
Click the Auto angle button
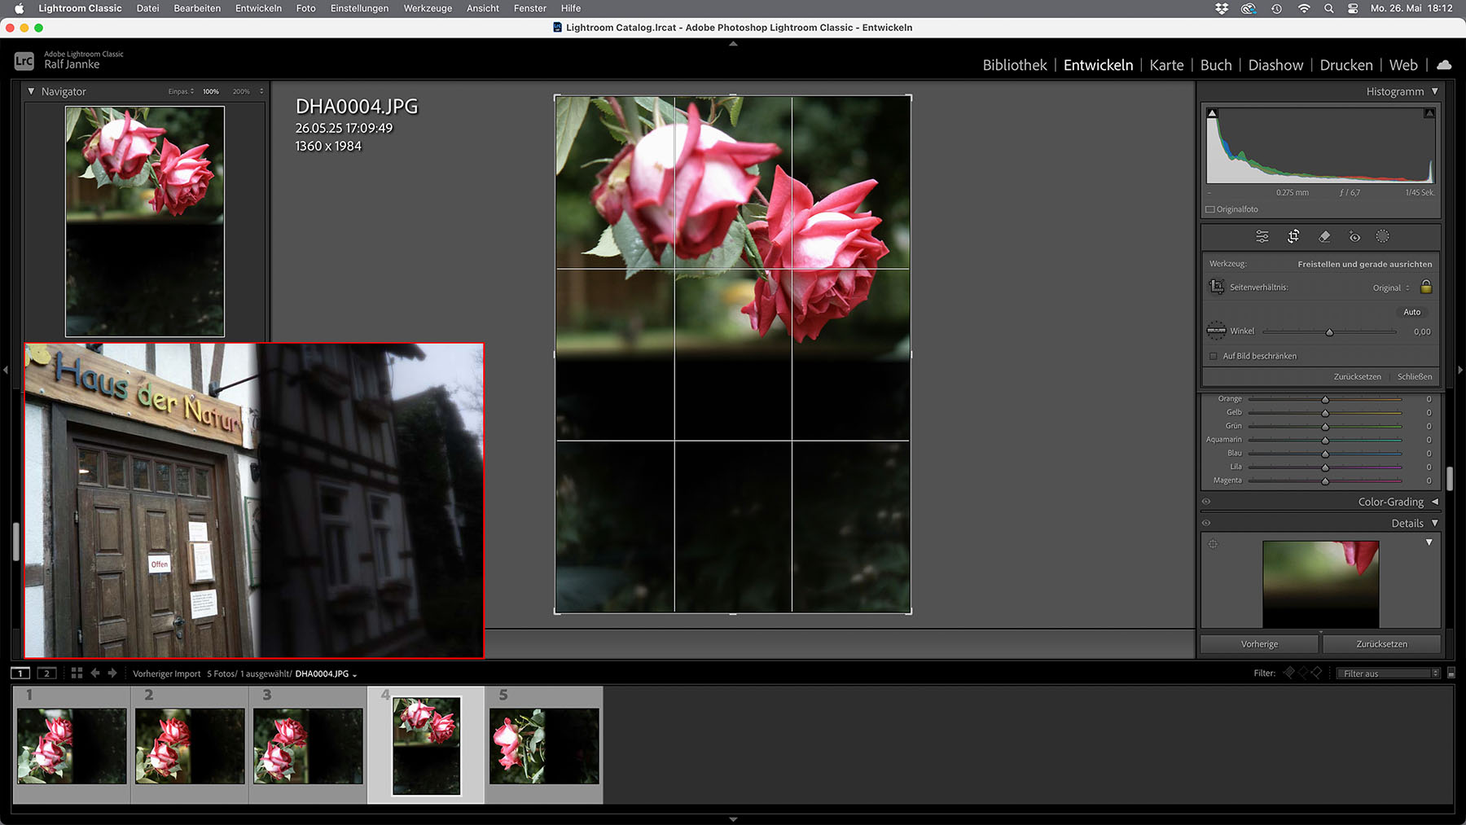pos(1411,312)
